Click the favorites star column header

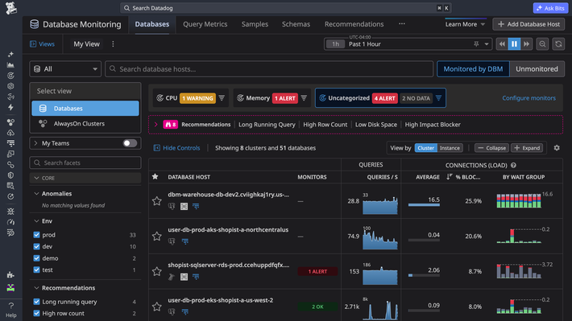click(155, 177)
